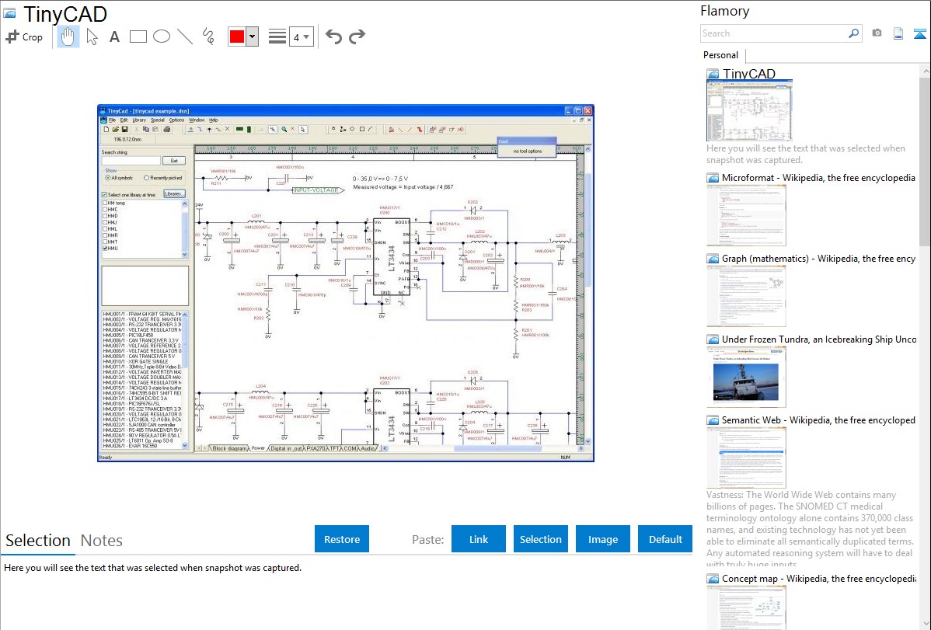
Task: Click the Flamory search field
Action: (x=773, y=33)
